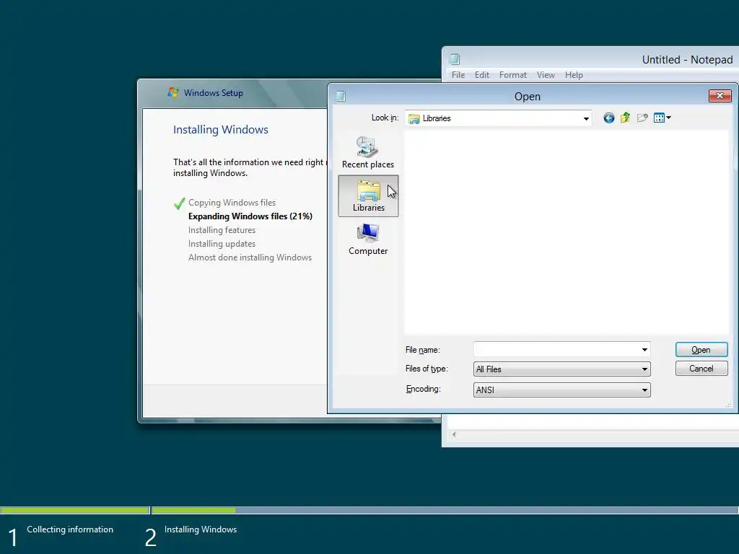Click 'Almost done installing Windows' text
This screenshot has width=739, height=554.
coord(250,258)
